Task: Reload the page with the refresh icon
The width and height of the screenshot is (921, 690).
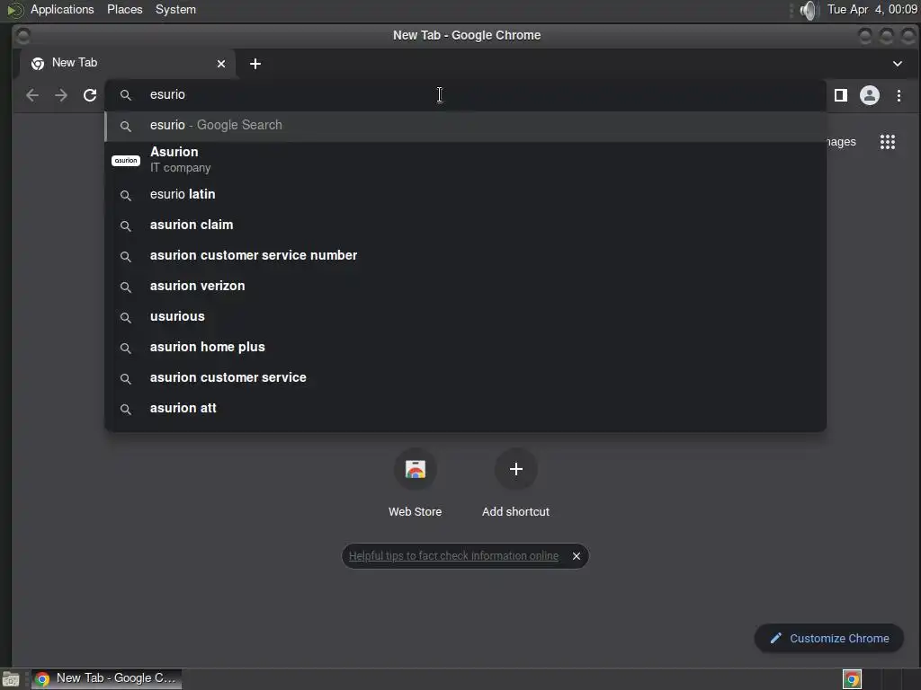Action: pyautogui.click(x=90, y=95)
